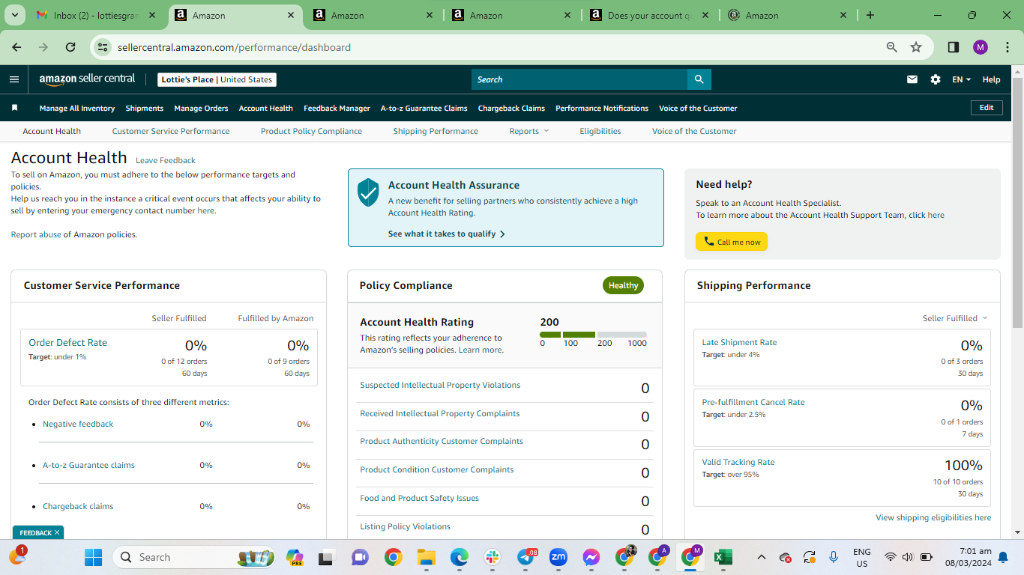1024x575 pixels.
Task: Open Shipments in the favorites bar
Action: (x=145, y=108)
